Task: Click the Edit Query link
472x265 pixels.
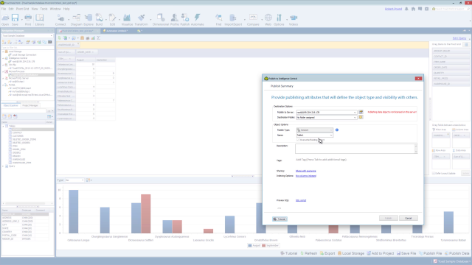Action: pyautogui.click(x=459, y=38)
